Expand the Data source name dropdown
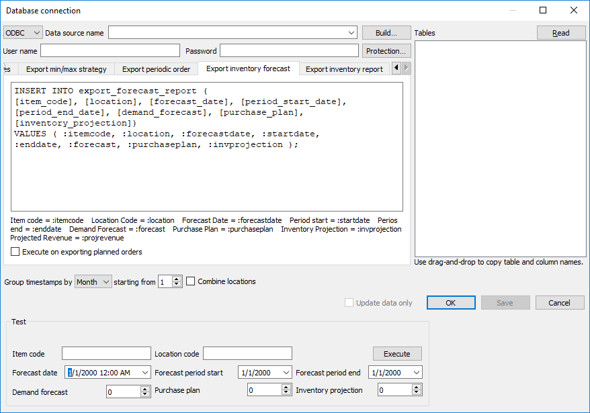 pos(352,32)
